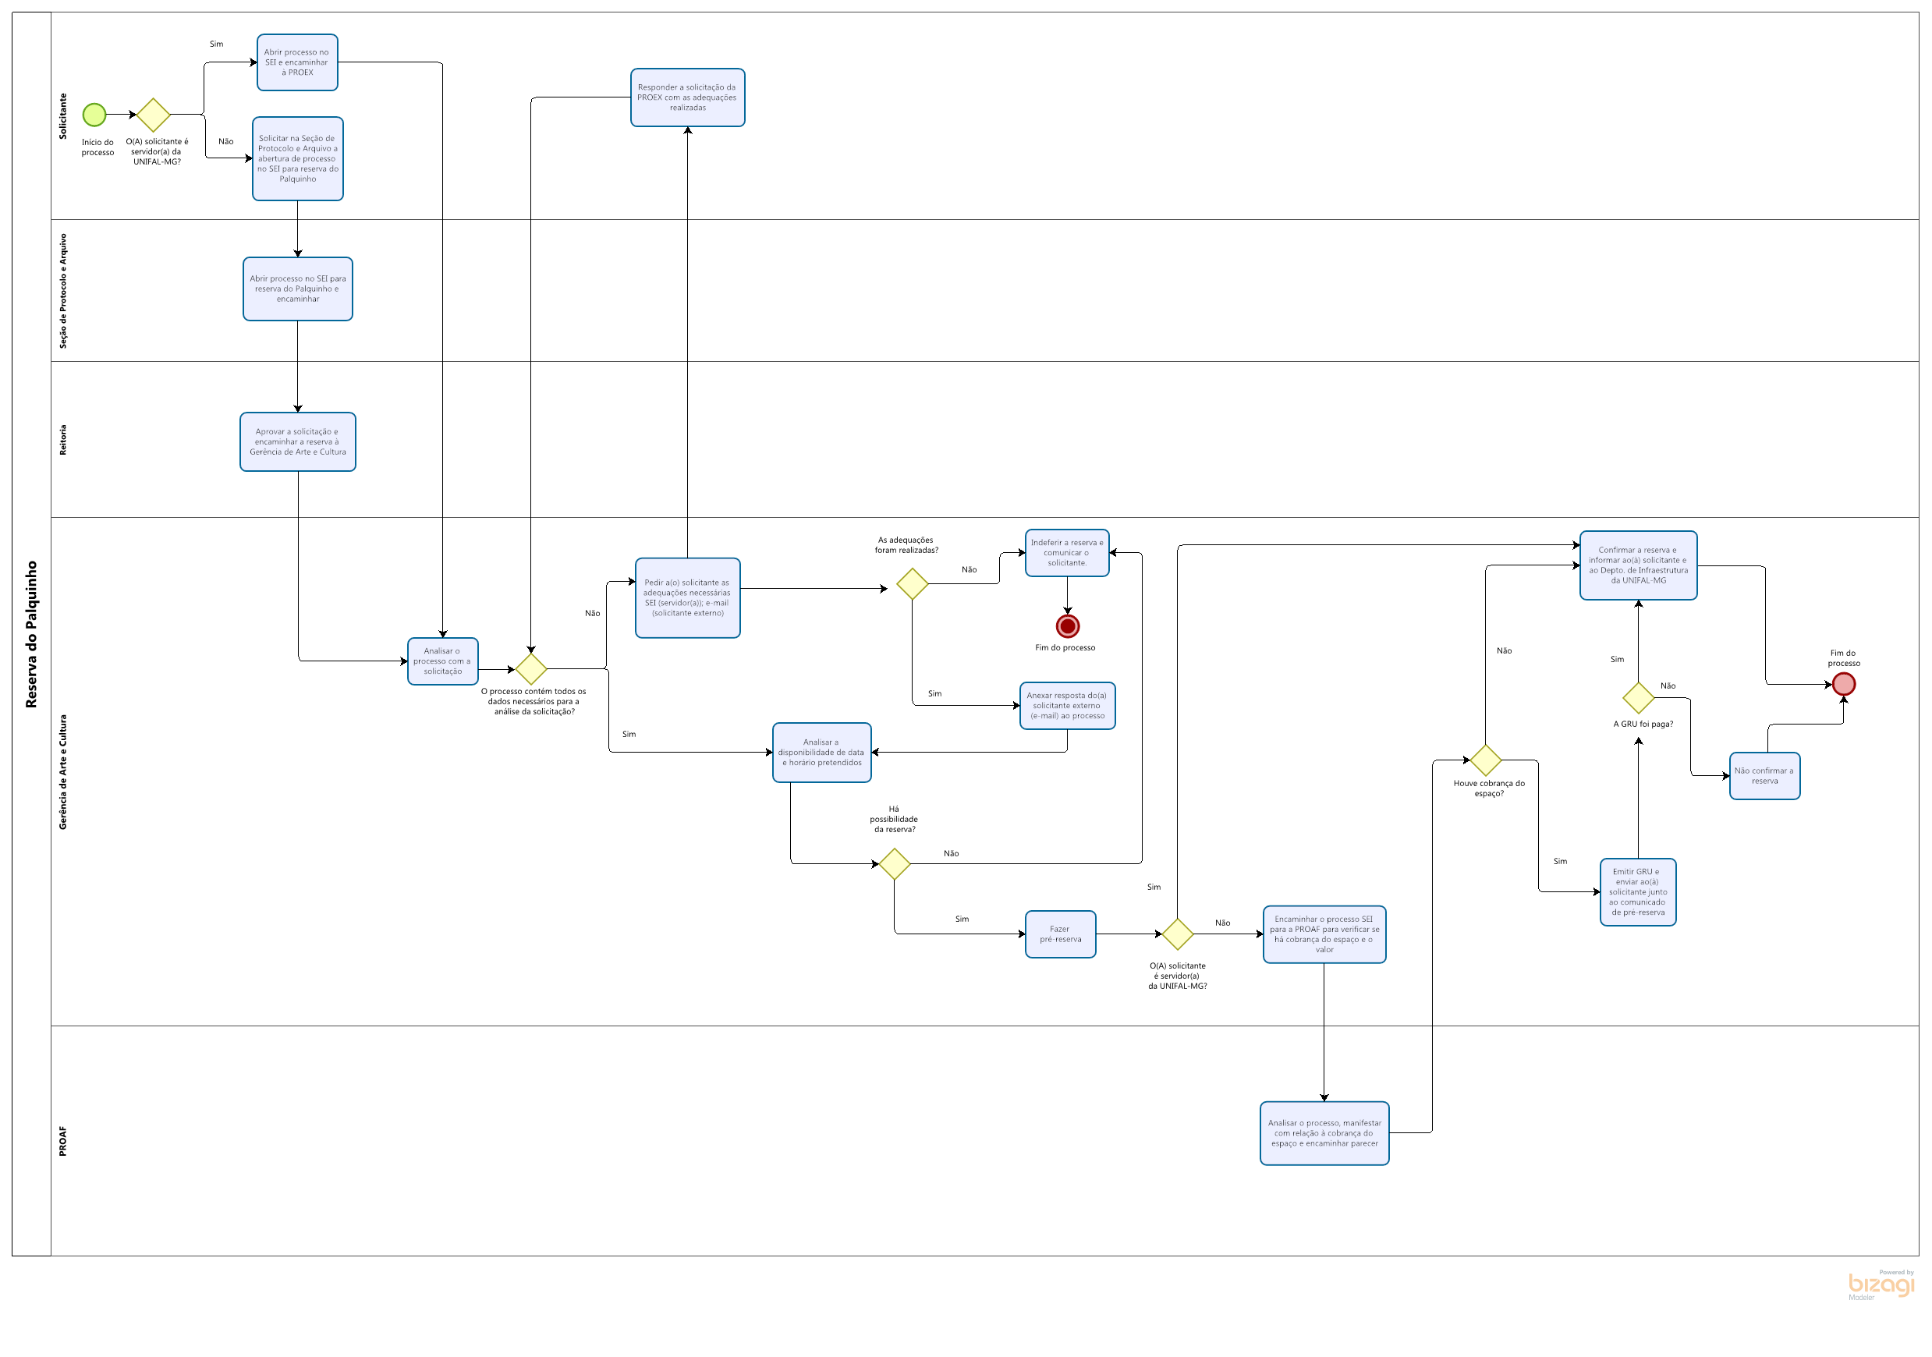Screen dimensions: 1932x1357
Task: Select 'Abrir processo no SEI e encaminhar à PROEX' task
Action: (x=297, y=62)
